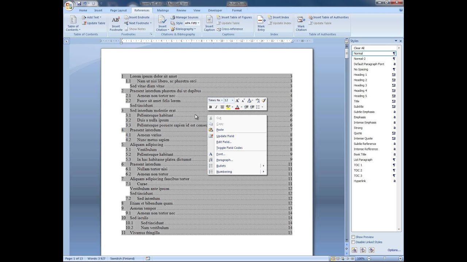Open the Format tab under Picture Tools
The height and width of the screenshot is (262, 467).
pyautogui.click(x=237, y=10)
